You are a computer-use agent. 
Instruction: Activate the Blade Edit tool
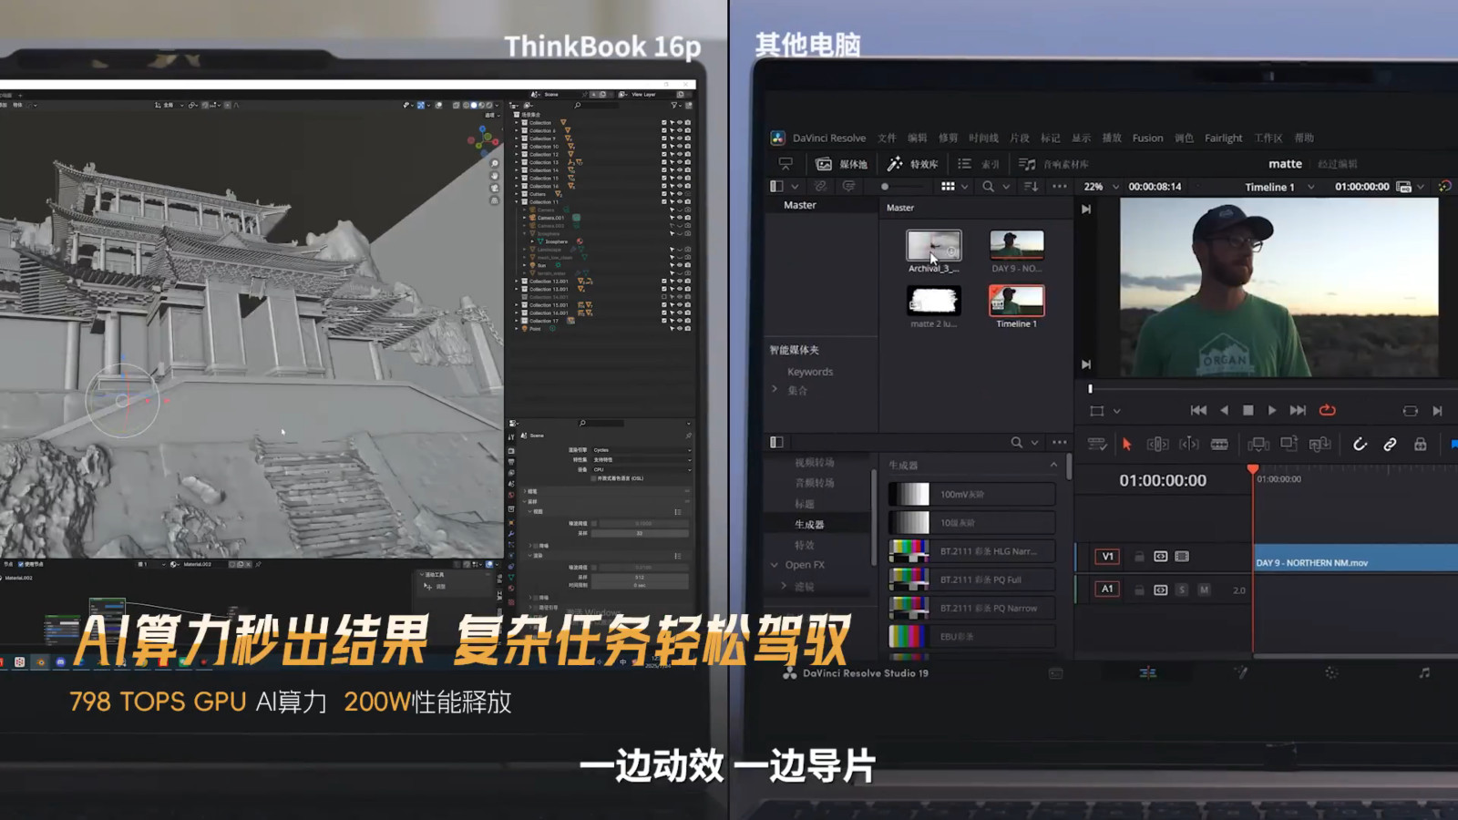pos(1219,444)
